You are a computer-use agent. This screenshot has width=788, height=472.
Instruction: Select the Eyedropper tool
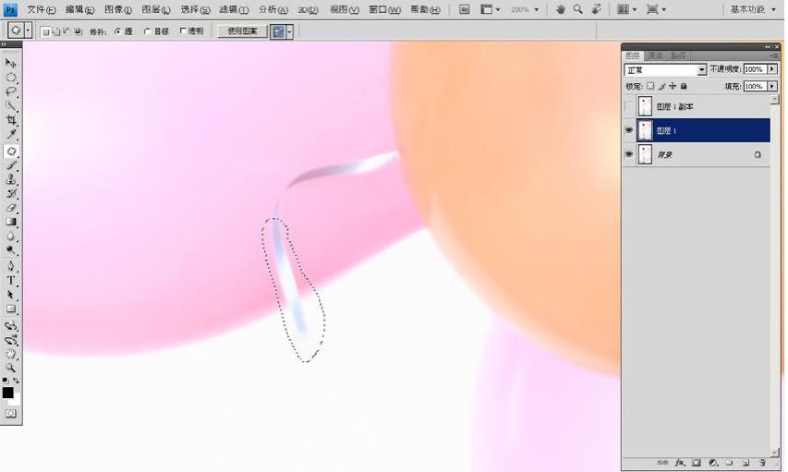coord(10,134)
